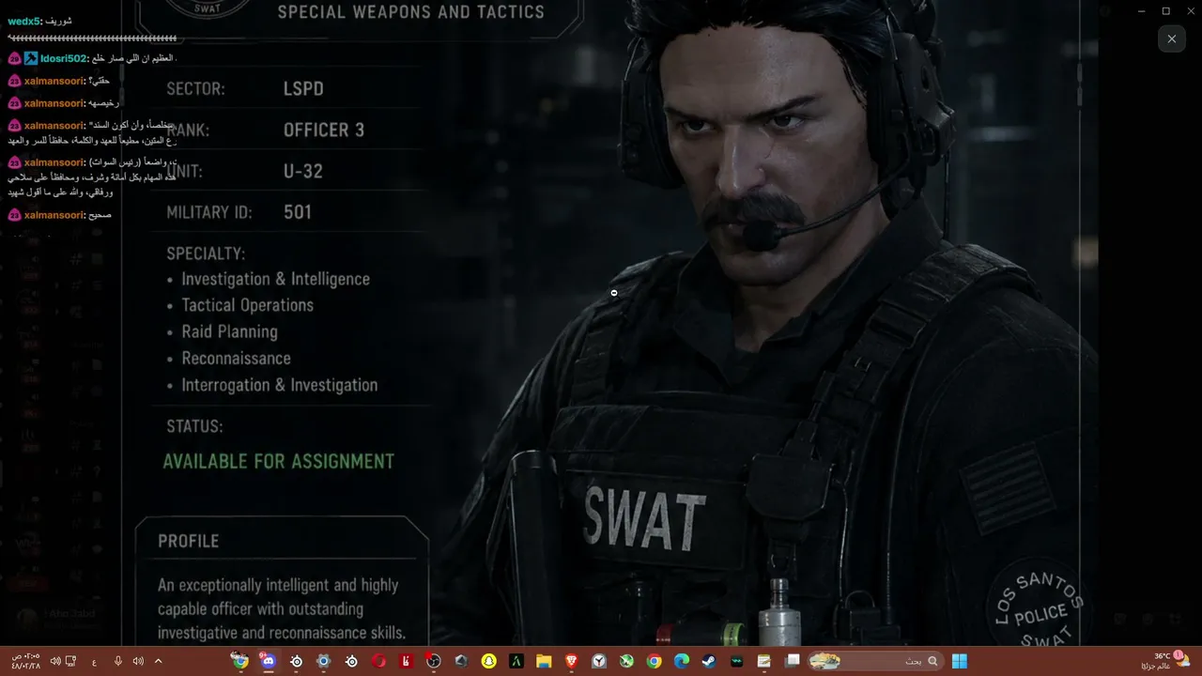Open the Google Chrome icon beside Edge
The height and width of the screenshot is (676, 1202).
click(x=654, y=661)
